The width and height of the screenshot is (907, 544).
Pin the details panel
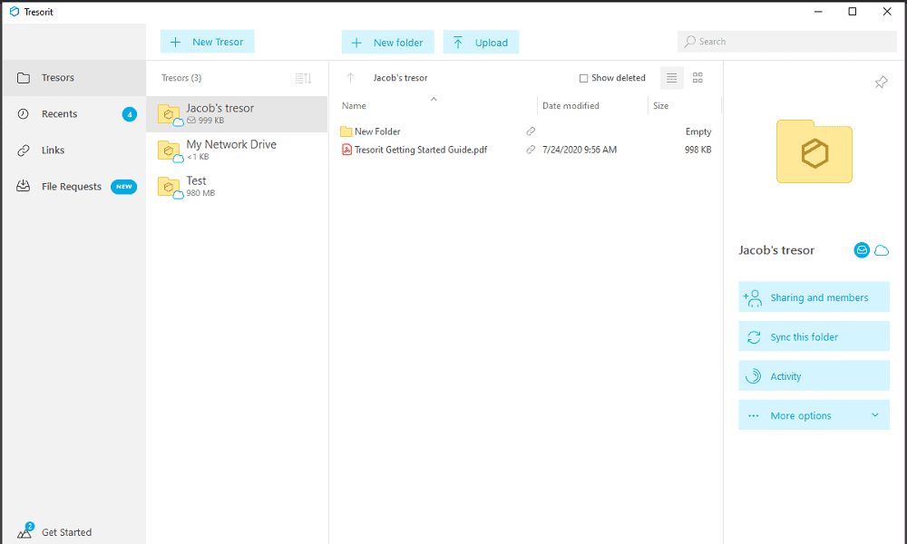(881, 83)
